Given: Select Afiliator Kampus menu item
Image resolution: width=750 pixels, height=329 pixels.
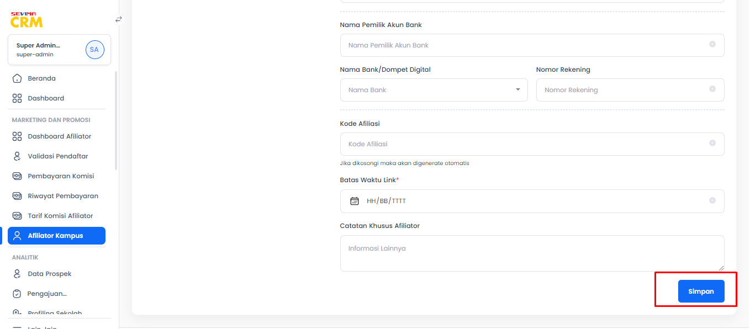Looking at the screenshot, I should pos(56,236).
